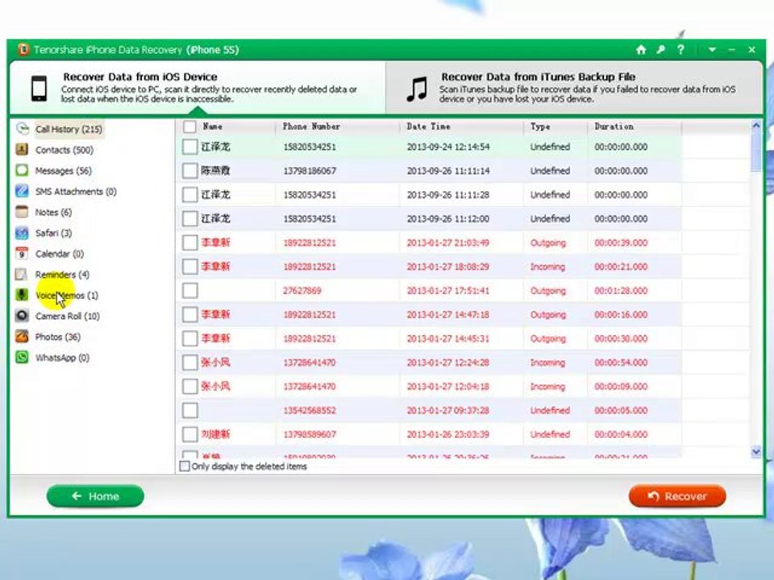Switch to Recover Data from iTunes Backup File tab
Viewport: 774px width, 580px height.
[574, 88]
